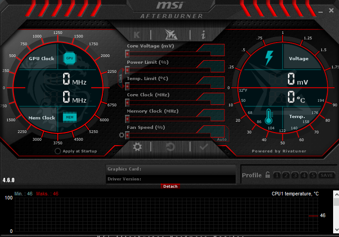Click the Memory Clock value box
Screen dimensions: 339x237
pyautogui.click(x=214, y=114)
